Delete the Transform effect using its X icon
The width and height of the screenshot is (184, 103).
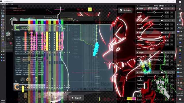[169, 72]
